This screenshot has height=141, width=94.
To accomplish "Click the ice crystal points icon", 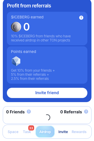I will 16,61.
